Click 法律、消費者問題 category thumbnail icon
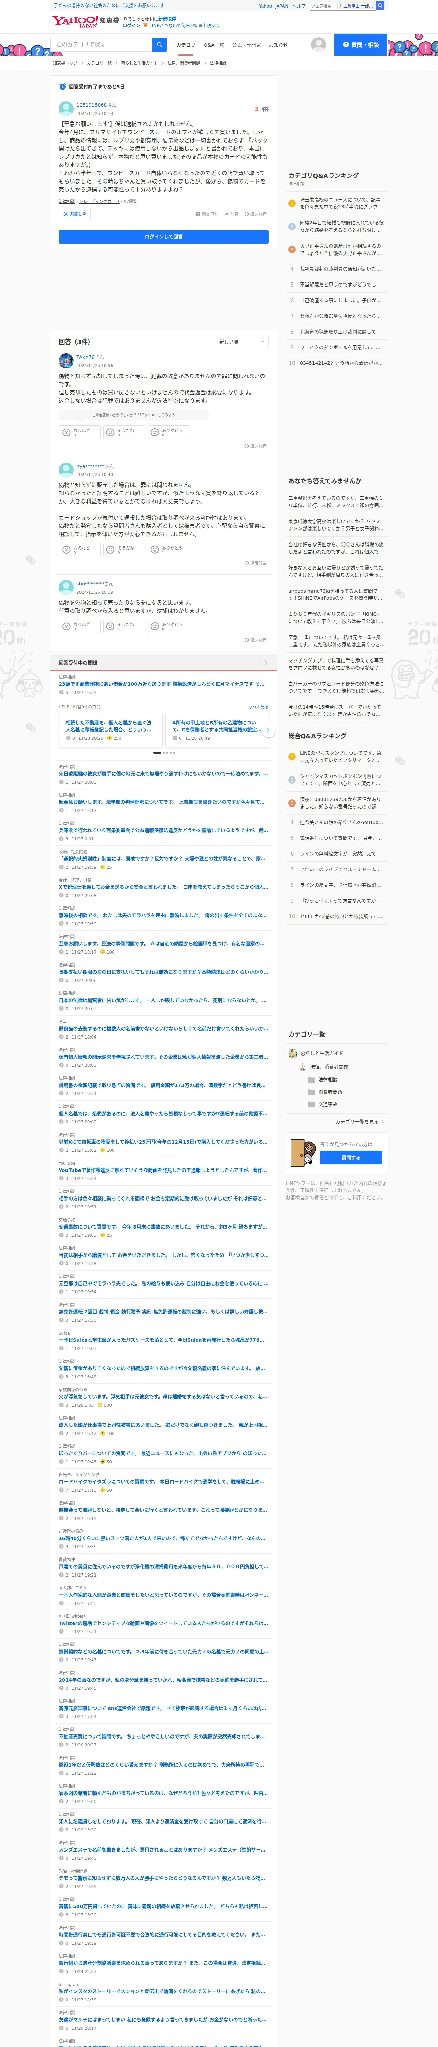Image resolution: width=438 pixels, height=2047 pixels. click(303, 1067)
